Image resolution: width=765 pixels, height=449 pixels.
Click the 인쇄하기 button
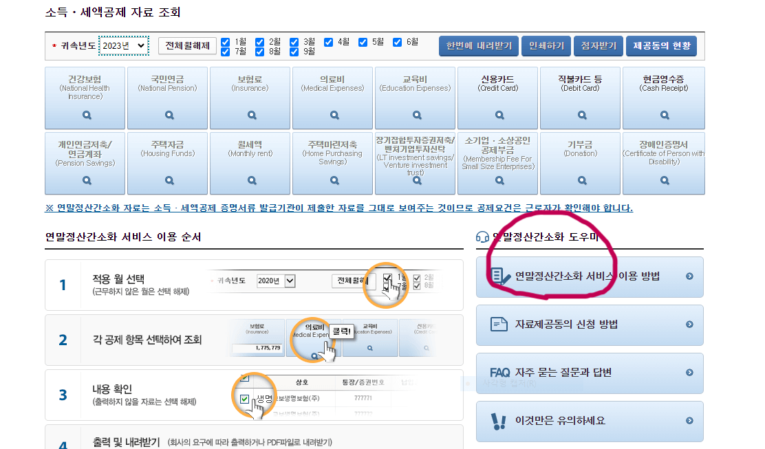pos(546,46)
